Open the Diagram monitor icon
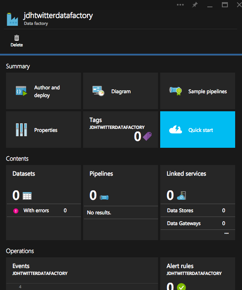Screen dimensions: 242x290 coord(99,91)
